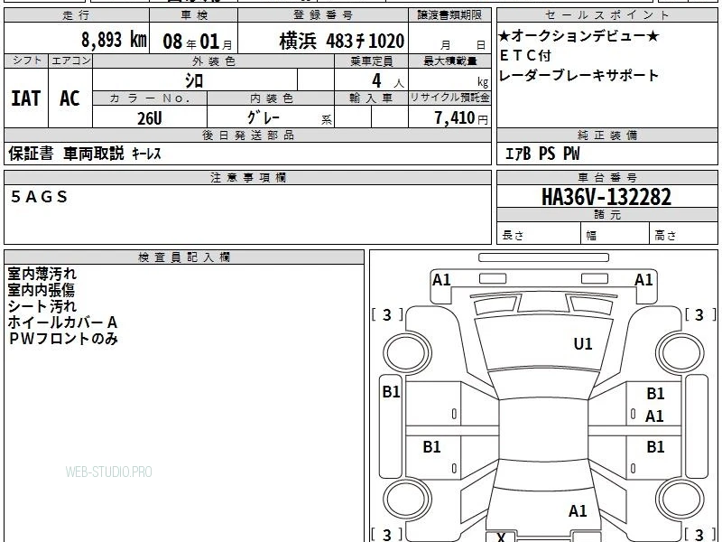Select inspector note PWフロントのみ
722x542 pixels.
[x=63, y=339]
